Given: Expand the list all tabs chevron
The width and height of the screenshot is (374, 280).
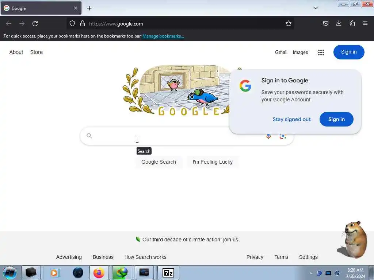Looking at the screenshot, I should click(316, 8).
